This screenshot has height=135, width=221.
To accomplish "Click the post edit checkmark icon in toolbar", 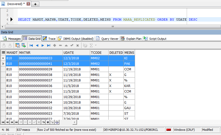I will pyautogui.click(x=72, y=45).
